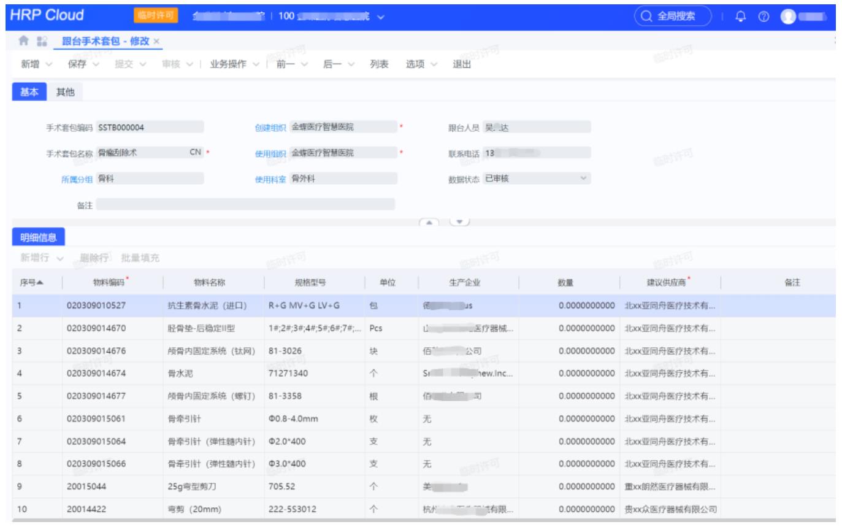Click the 手术套包编码 field
Viewport: 842px width, 527px height.
pyautogui.click(x=150, y=128)
